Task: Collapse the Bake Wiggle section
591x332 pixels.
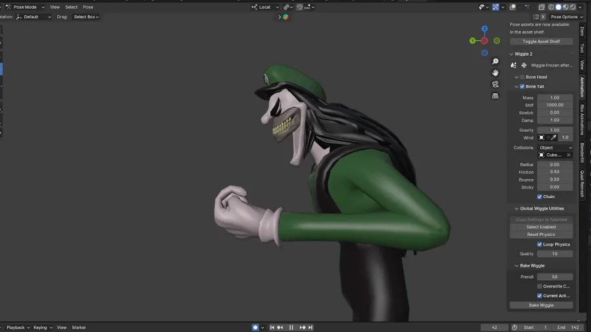Action: [x=517, y=266]
